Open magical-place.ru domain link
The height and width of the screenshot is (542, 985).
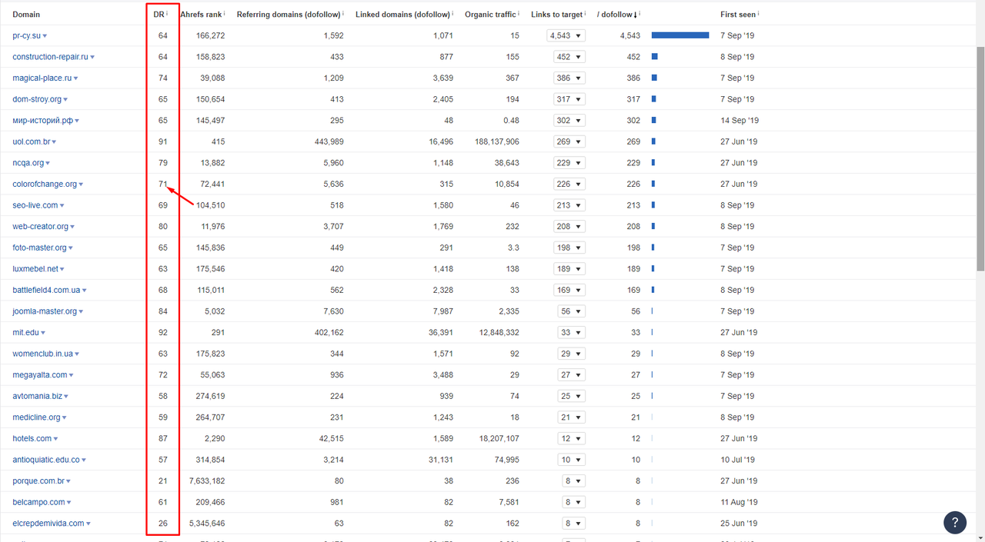coord(42,78)
